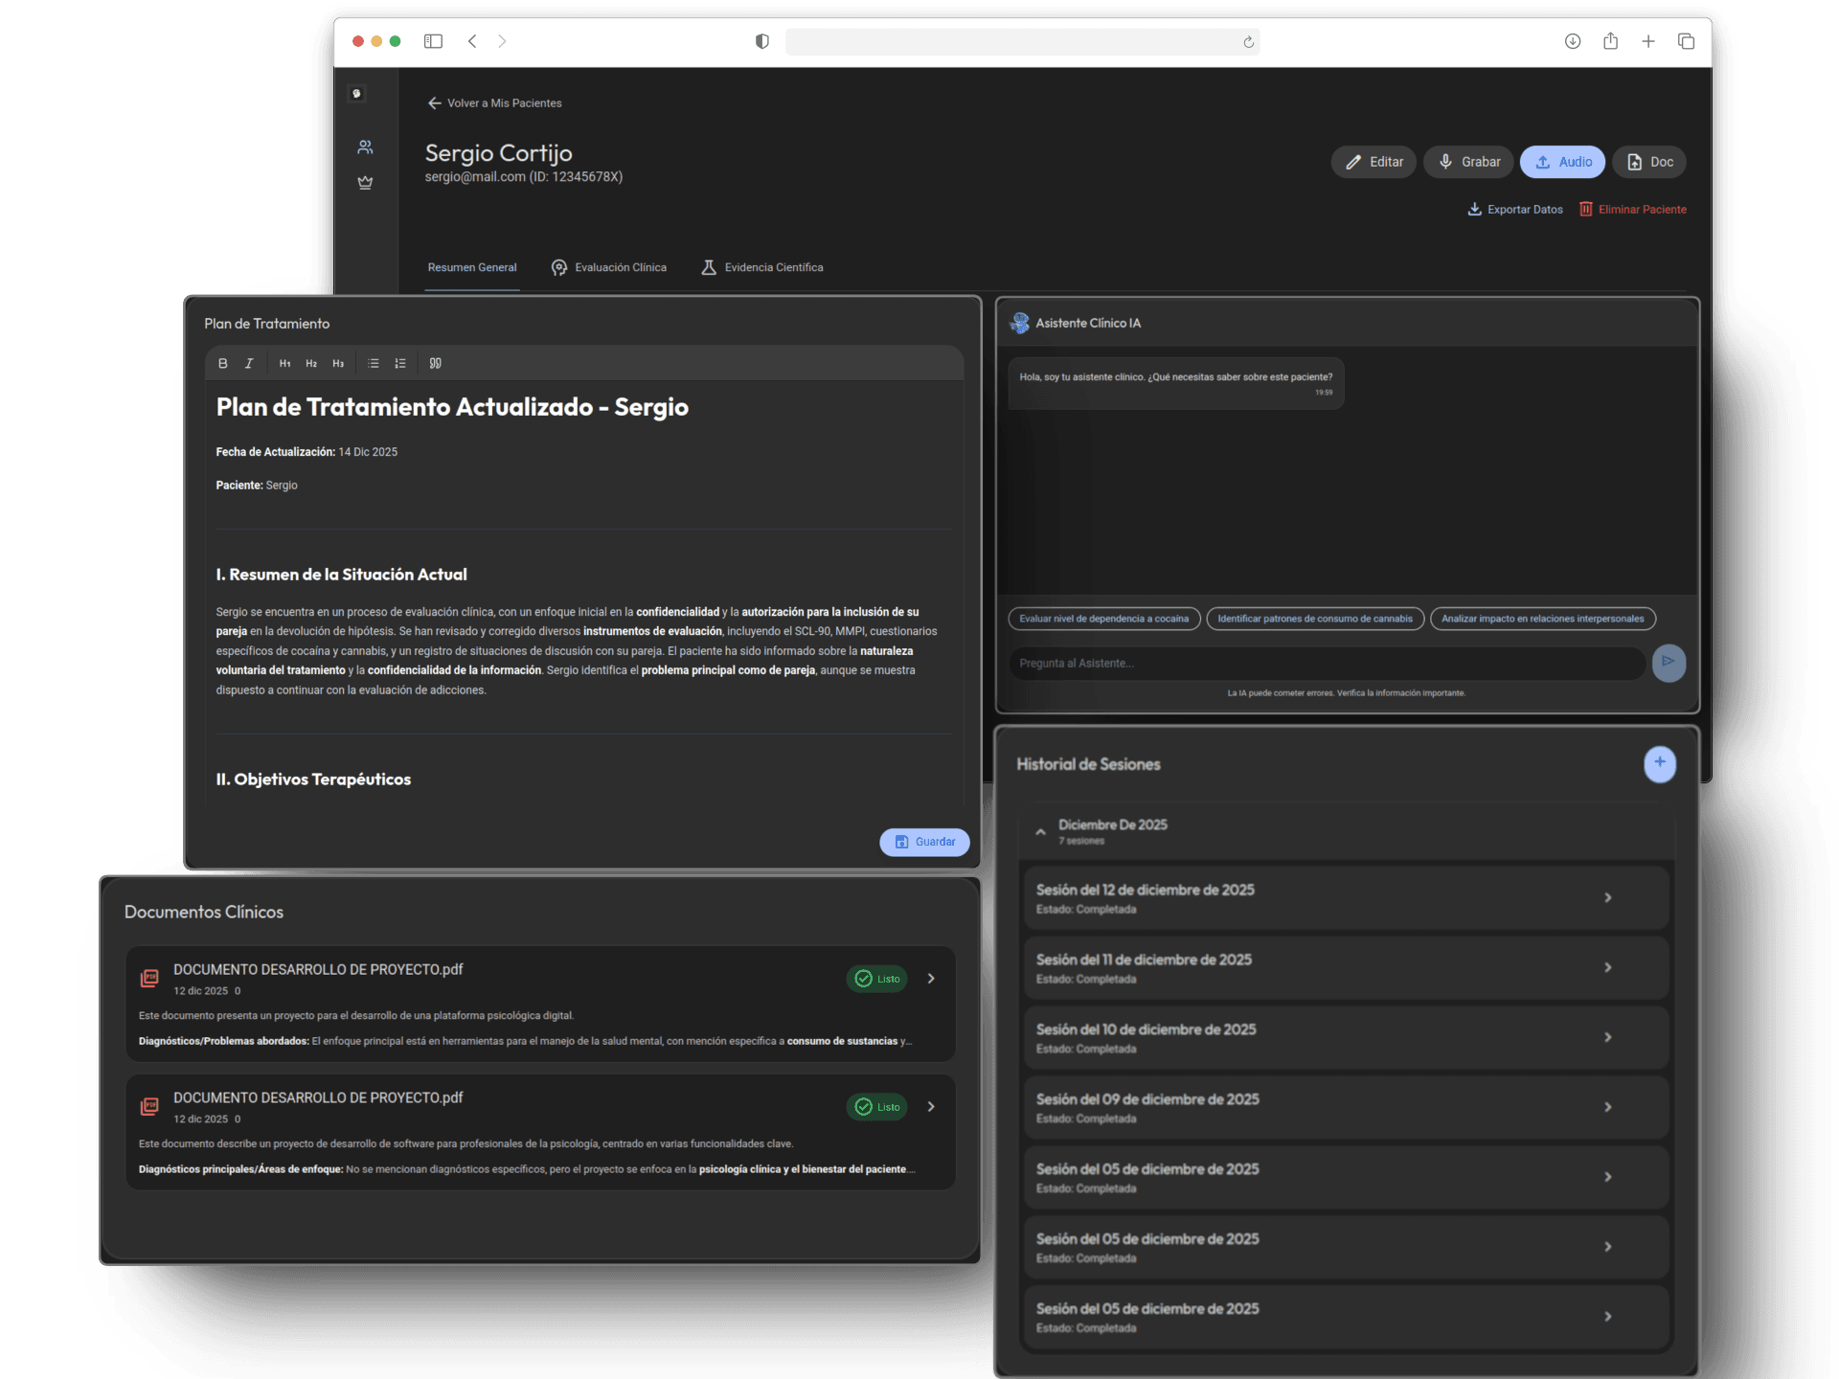The height and width of the screenshot is (1379, 1839).
Task: Toggle bold formatting in treatment plan editor
Action: pos(222,364)
